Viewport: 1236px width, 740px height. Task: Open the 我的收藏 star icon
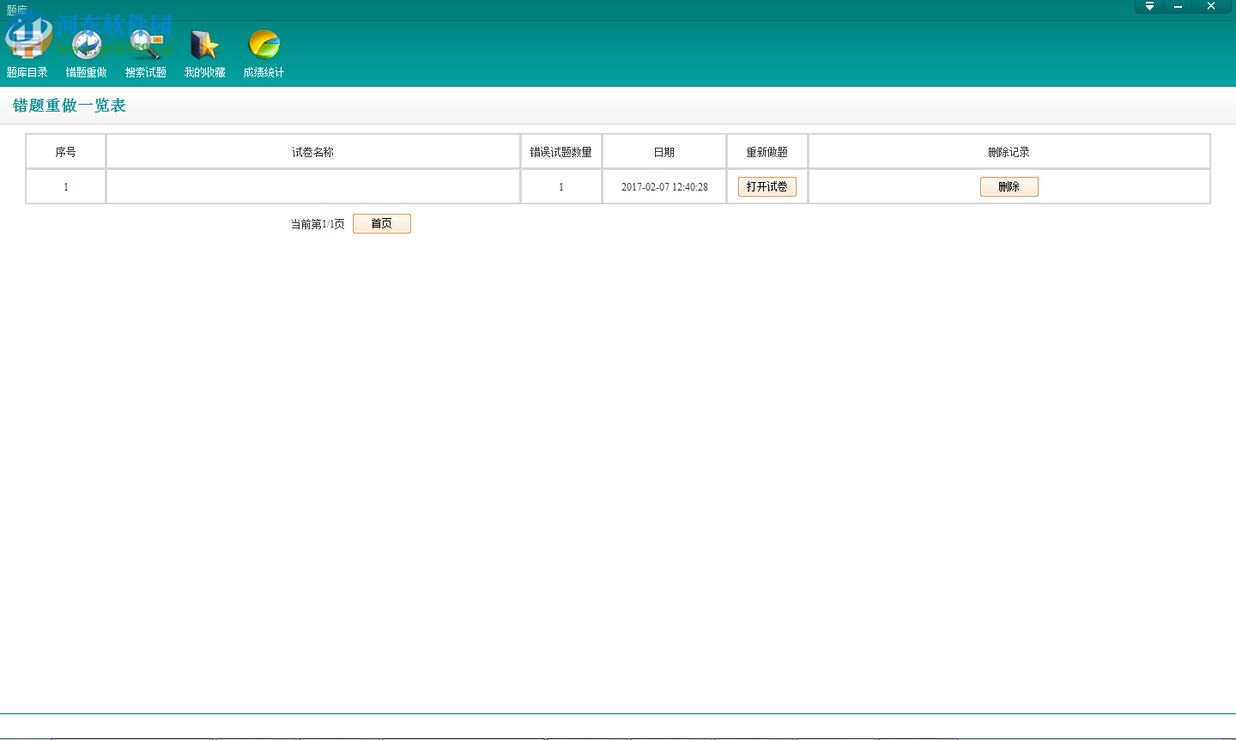tap(205, 52)
